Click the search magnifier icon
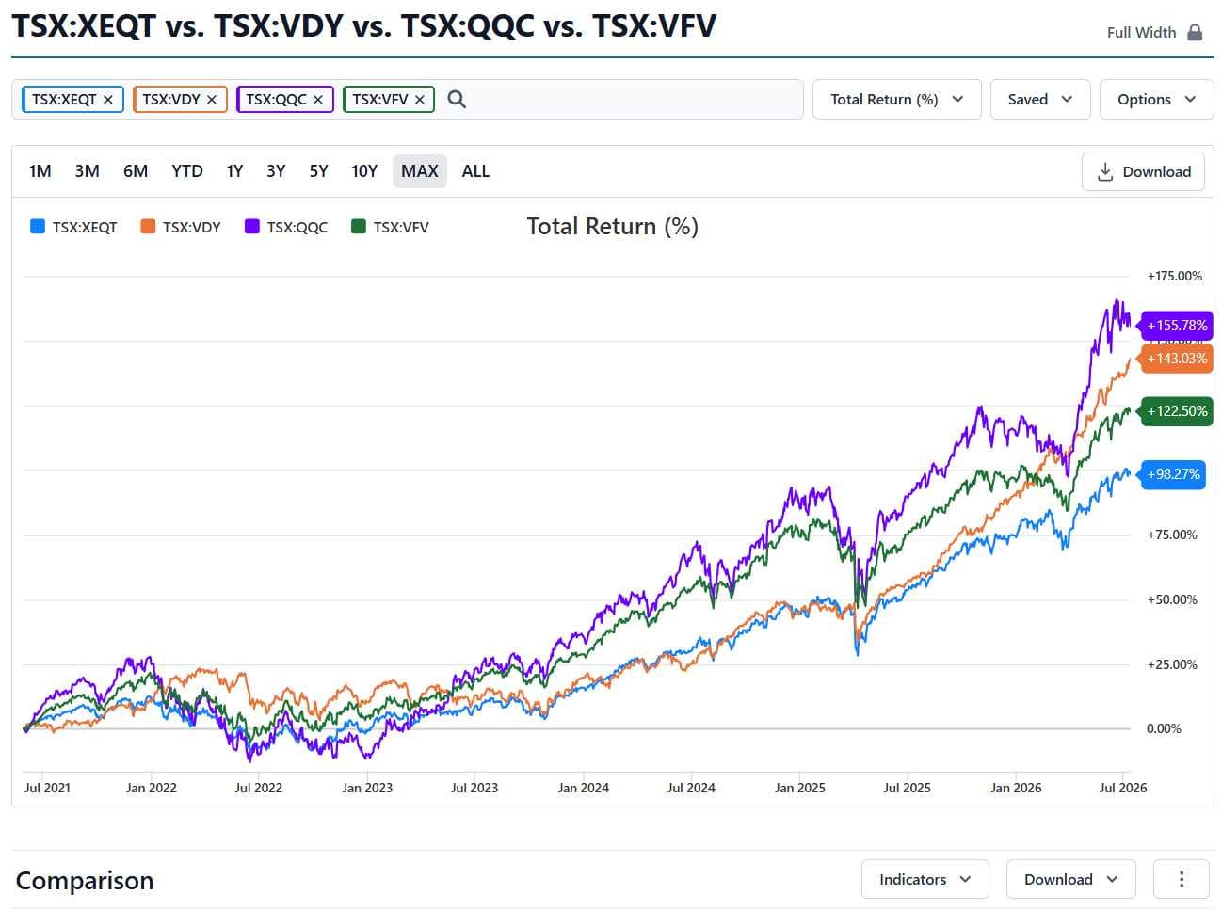The image size is (1222, 911). (457, 99)
